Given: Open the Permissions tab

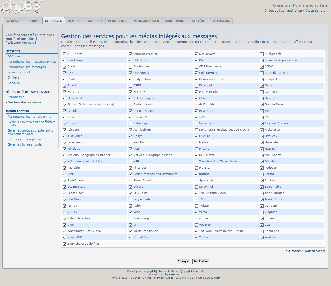Looking at the screenshot, I should click(118, 21).
